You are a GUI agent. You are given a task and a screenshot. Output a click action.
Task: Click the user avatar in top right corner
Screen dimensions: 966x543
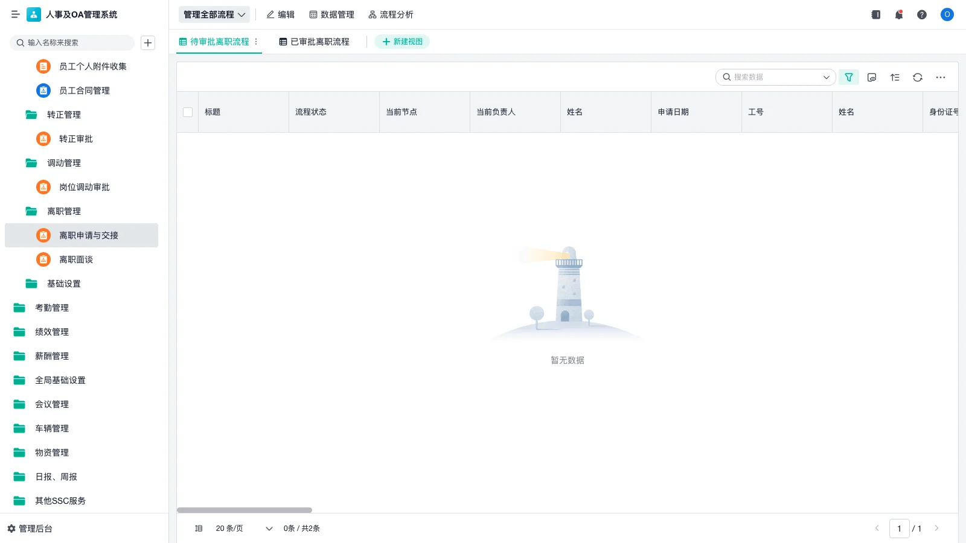coord(947,14)
